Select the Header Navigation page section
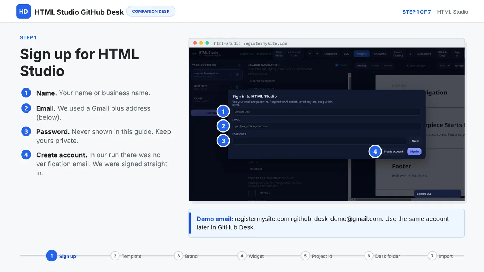 tap(216, 74)
